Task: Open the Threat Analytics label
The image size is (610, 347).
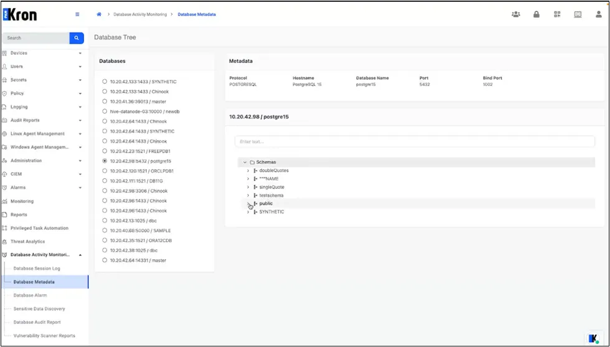Action: click(x=27, y=242)
